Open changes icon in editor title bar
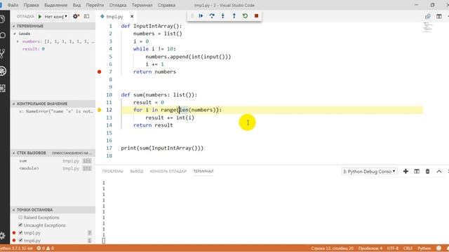 427,17
